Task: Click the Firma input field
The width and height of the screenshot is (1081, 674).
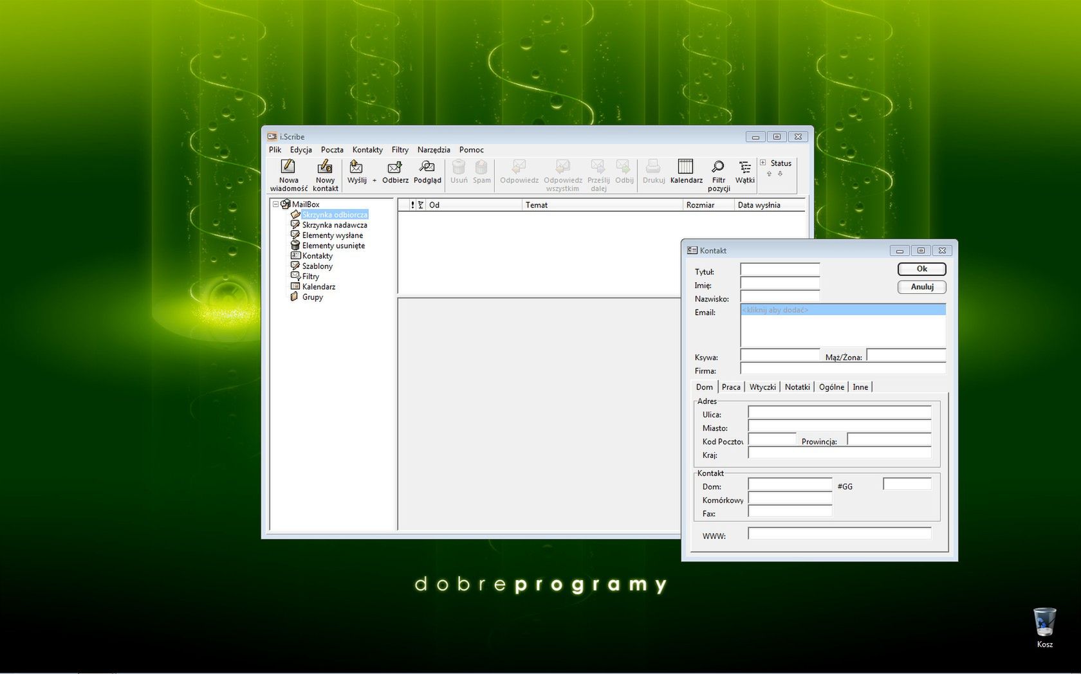Action: [843, 369]
